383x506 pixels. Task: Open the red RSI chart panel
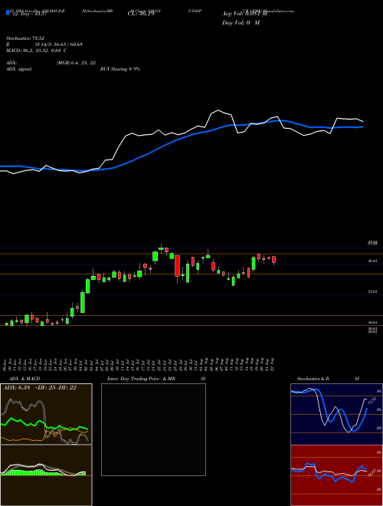[336, 475]
